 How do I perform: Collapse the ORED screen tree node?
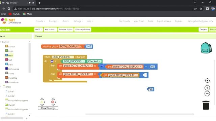(1, 87)
